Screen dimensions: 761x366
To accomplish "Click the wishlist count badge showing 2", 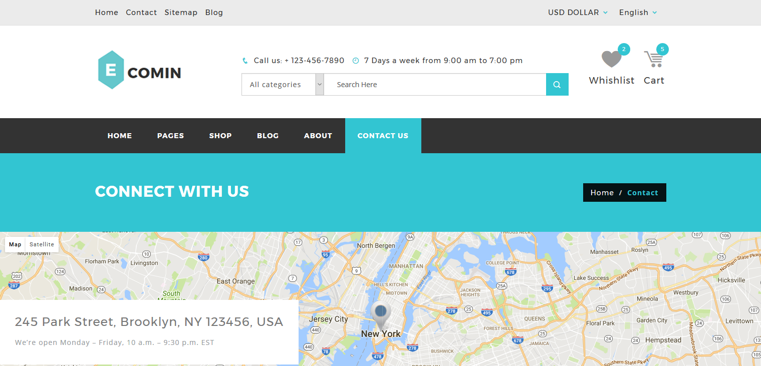I will (624, 49).
